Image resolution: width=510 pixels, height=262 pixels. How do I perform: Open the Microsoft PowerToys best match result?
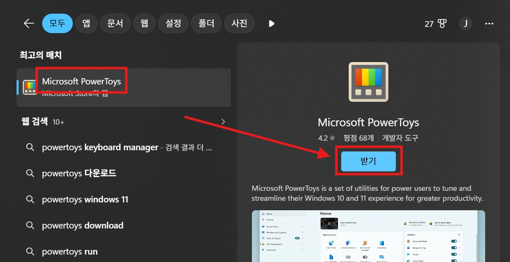[124, 87]
